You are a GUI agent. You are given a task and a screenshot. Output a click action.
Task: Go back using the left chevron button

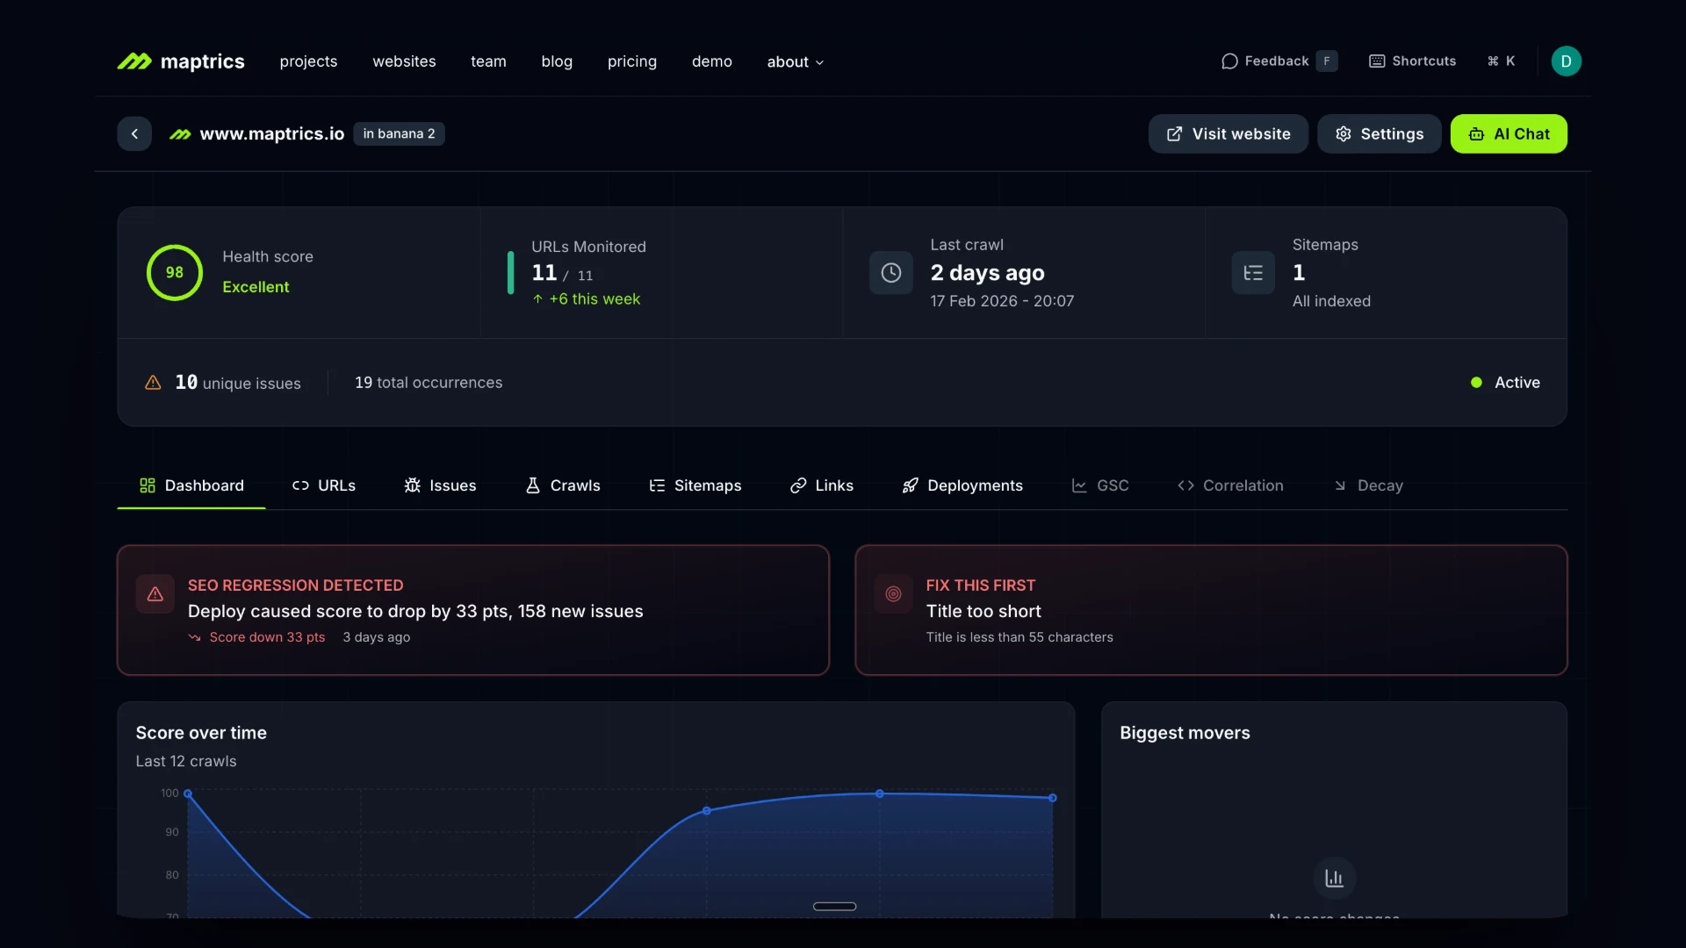134,133
